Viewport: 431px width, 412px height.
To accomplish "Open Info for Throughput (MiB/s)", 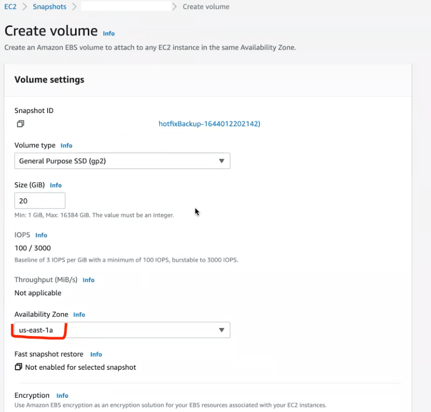I will (x=88, y=280).
